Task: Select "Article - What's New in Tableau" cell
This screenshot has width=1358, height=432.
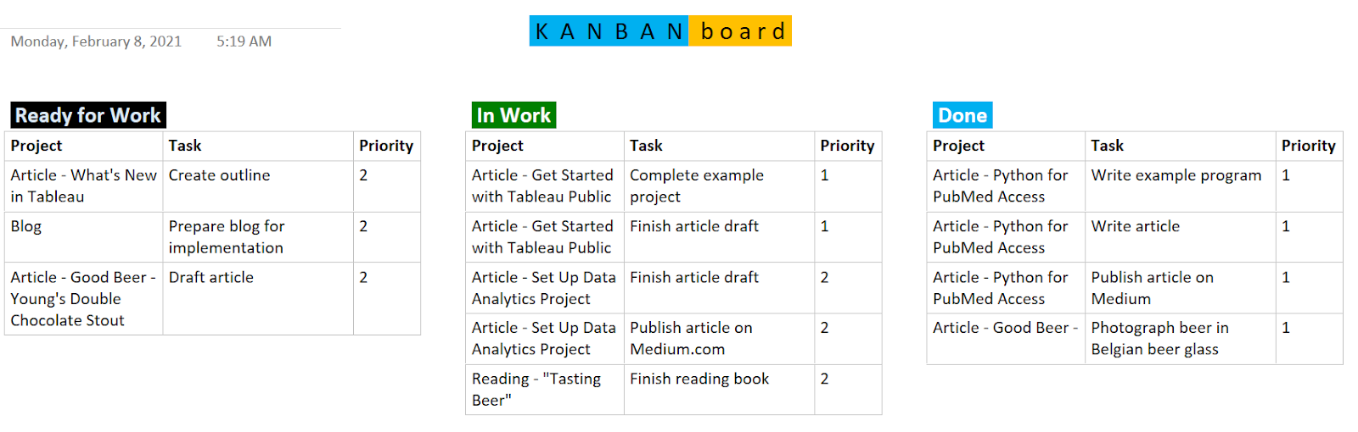Action: pos(83,186)
